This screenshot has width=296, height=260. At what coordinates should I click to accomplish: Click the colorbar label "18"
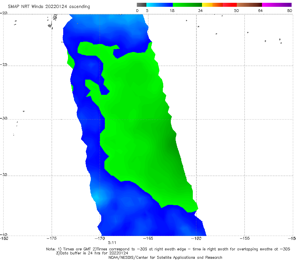tap(172, 10)
